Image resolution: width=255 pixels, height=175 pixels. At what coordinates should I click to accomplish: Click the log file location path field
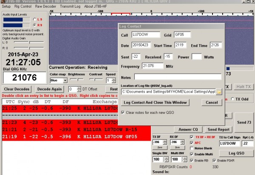(x=168, y=92)
